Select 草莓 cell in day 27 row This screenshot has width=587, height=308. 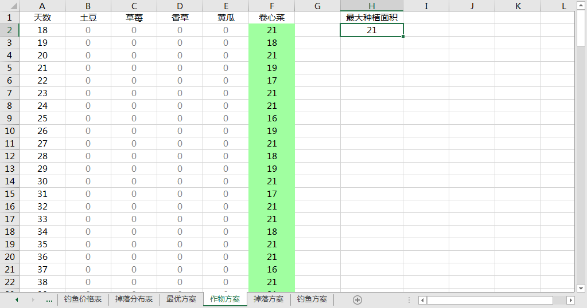coord(134,144)
